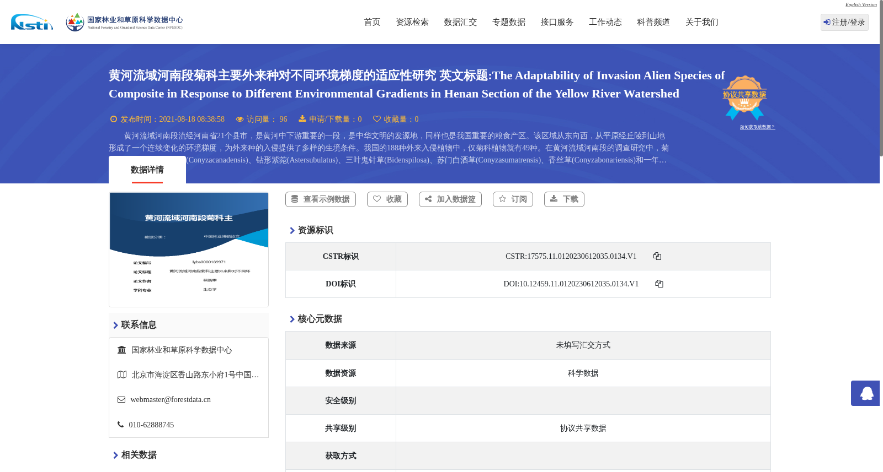Click the dataset cover thumbnail
This screenshot has height=472, width=883.
[x=189, y=249]
